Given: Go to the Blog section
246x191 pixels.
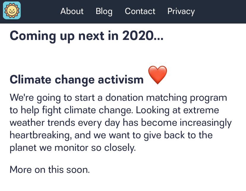Looking at the screenshot, I should click(x=104, y=11).
